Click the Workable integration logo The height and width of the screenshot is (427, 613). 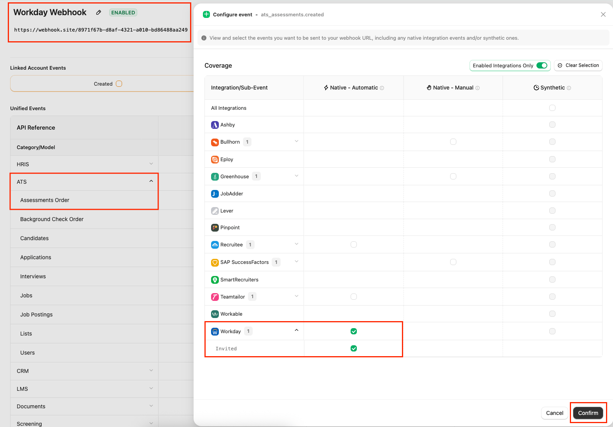coord(215,314)
